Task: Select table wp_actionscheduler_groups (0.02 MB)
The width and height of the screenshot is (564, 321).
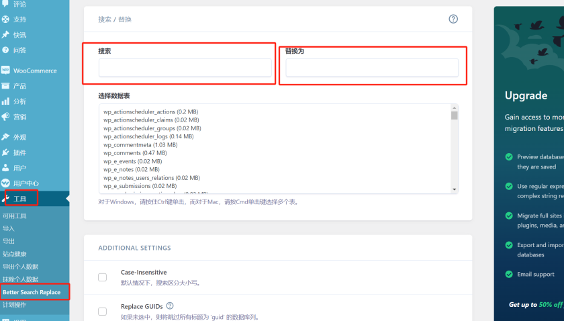Action: pyautogui.click(x=152, y=128)
